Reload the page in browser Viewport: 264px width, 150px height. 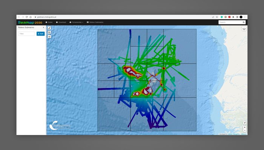point(26,17)
